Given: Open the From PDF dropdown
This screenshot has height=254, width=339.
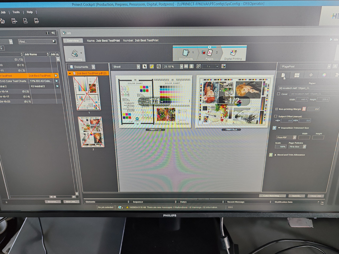Looking at the screenshot, I should pos(286,137).
